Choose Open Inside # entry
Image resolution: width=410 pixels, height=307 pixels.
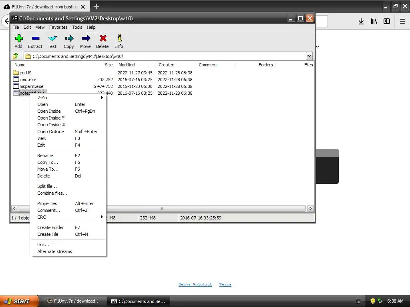pos(68,125)
